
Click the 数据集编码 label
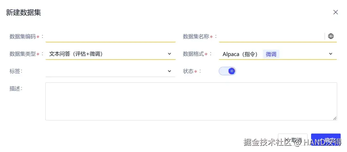pos(22,36)
